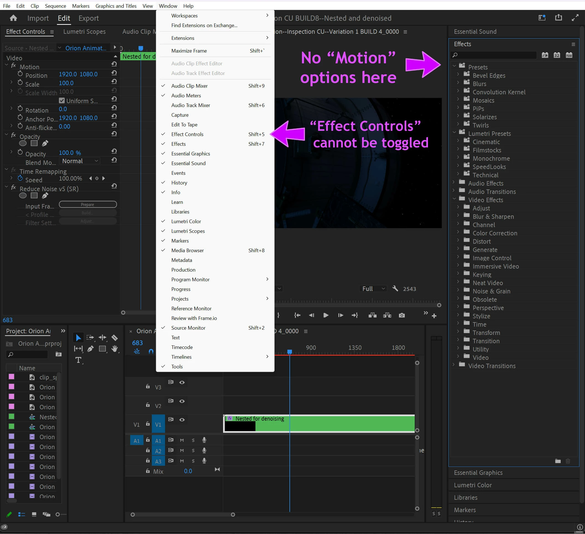Switch to the Lumetri Scopes tab
This screenshot has height=534, width=585.
click(84, 32)
